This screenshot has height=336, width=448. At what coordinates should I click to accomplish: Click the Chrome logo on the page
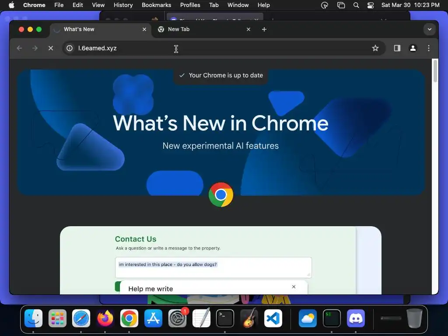click(x=221, y=195)
